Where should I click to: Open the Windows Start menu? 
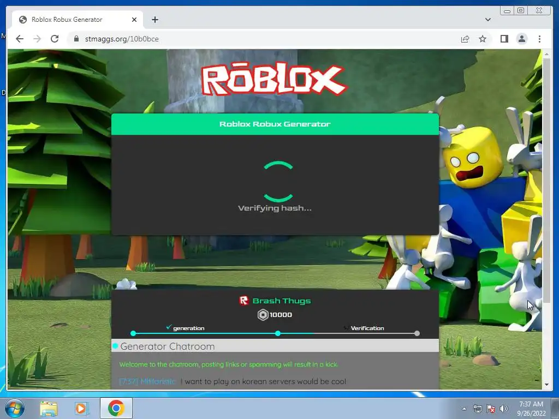click(14, 408)
